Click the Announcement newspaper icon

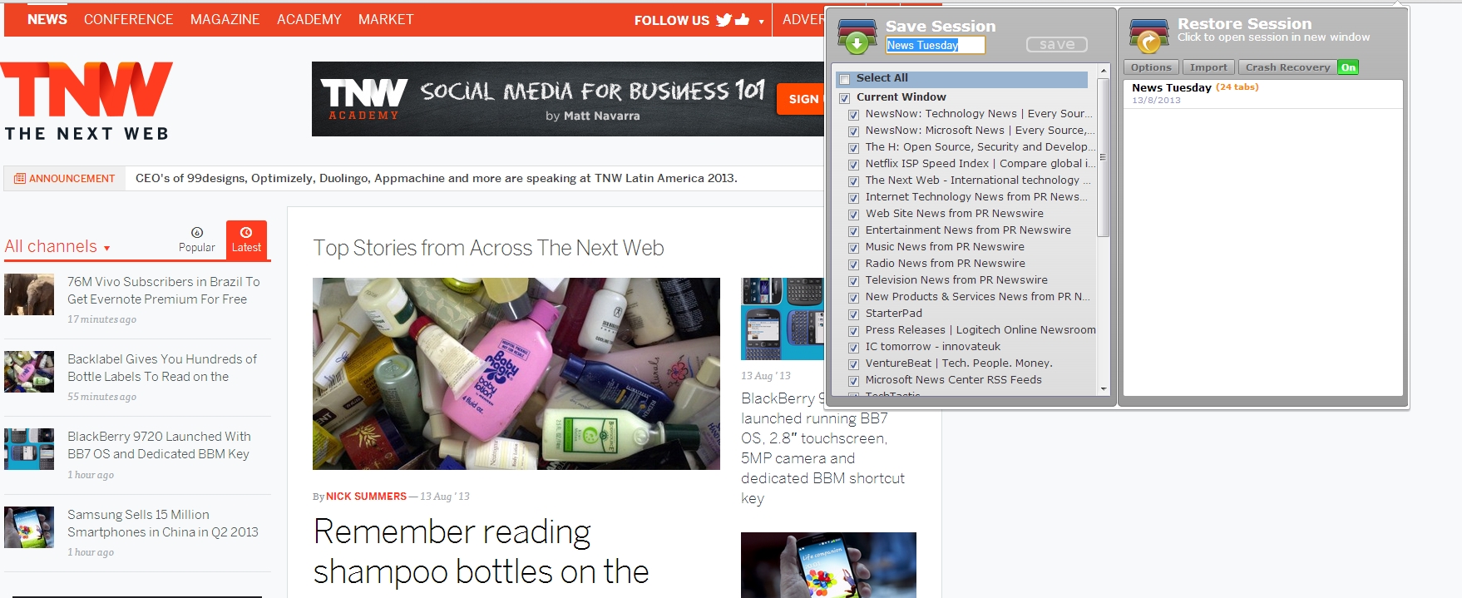[x=20, y=178]
